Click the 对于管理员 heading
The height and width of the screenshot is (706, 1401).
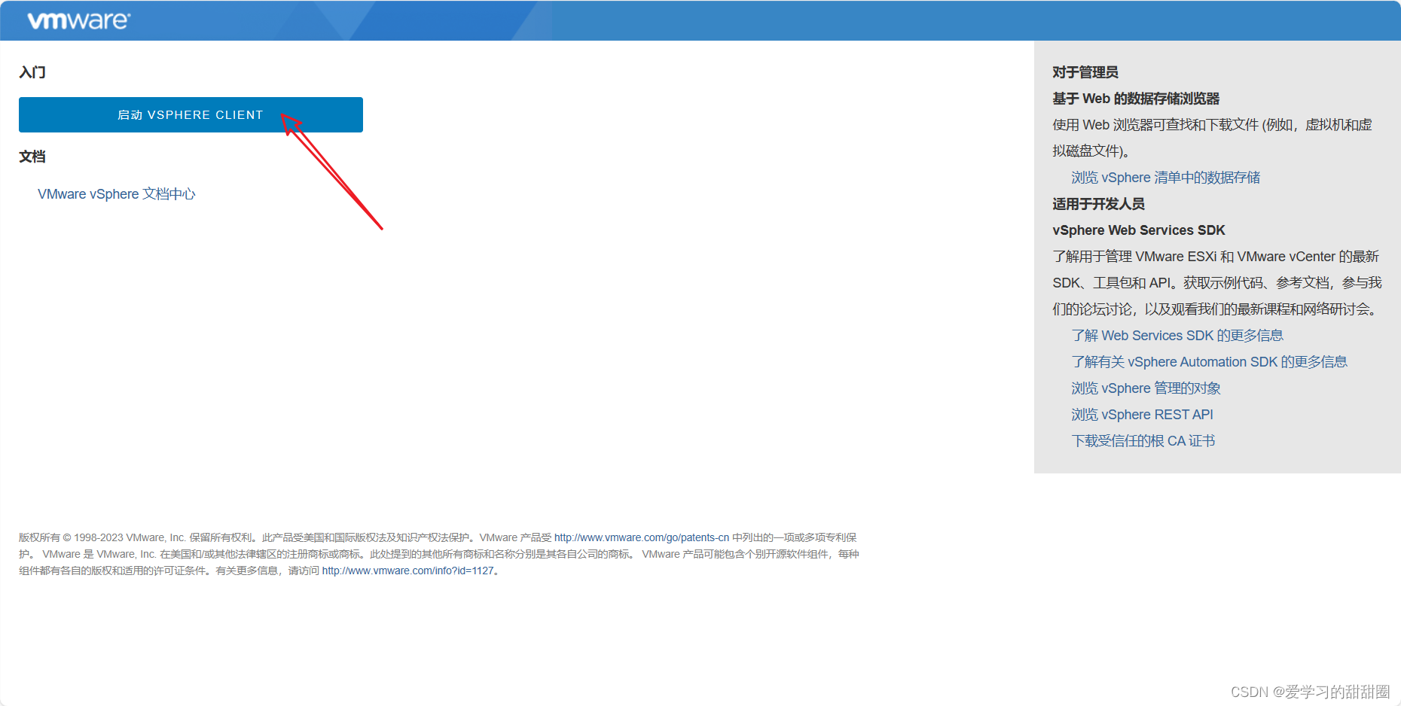pyautogui.click(x=1085, y=72)
